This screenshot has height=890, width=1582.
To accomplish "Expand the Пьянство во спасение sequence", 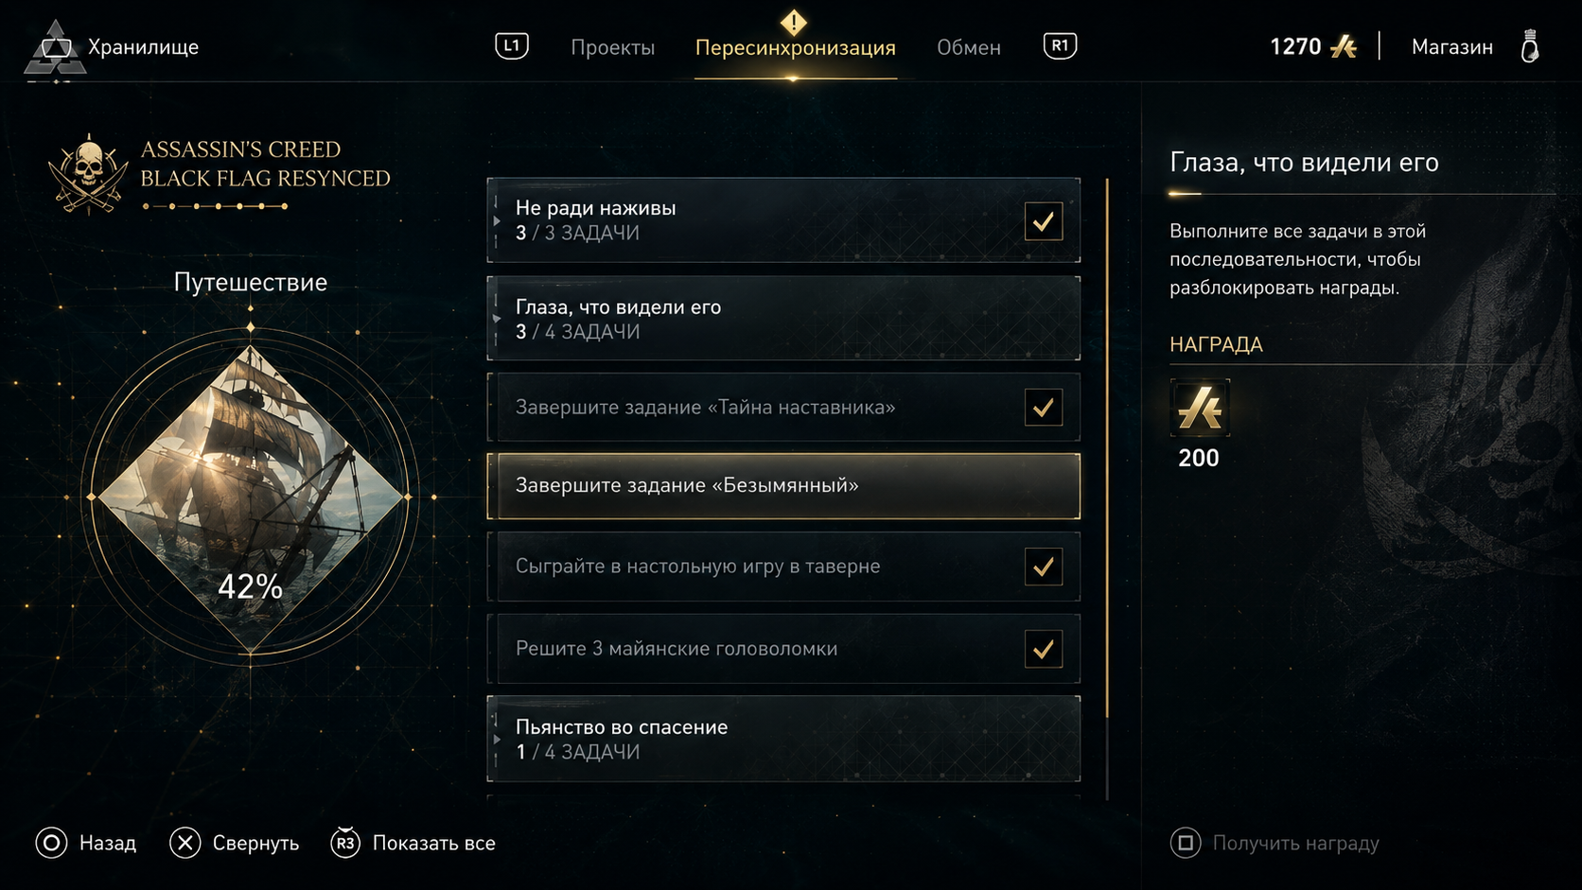I will (783, 739).
